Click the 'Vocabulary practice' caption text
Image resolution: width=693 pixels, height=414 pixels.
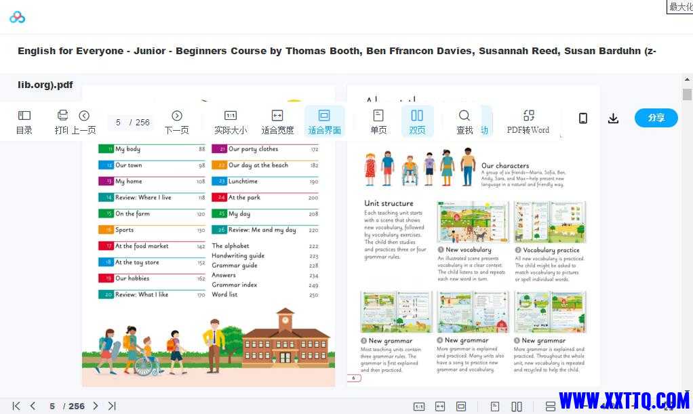(x=551, y=250)
